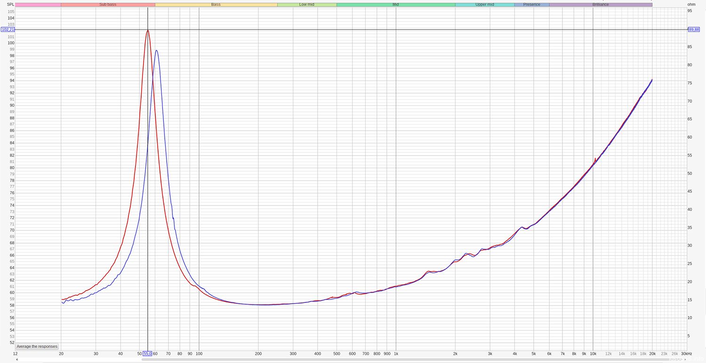Click the 10k frequency axis label
Screen dimensions: 706x363
593,354
